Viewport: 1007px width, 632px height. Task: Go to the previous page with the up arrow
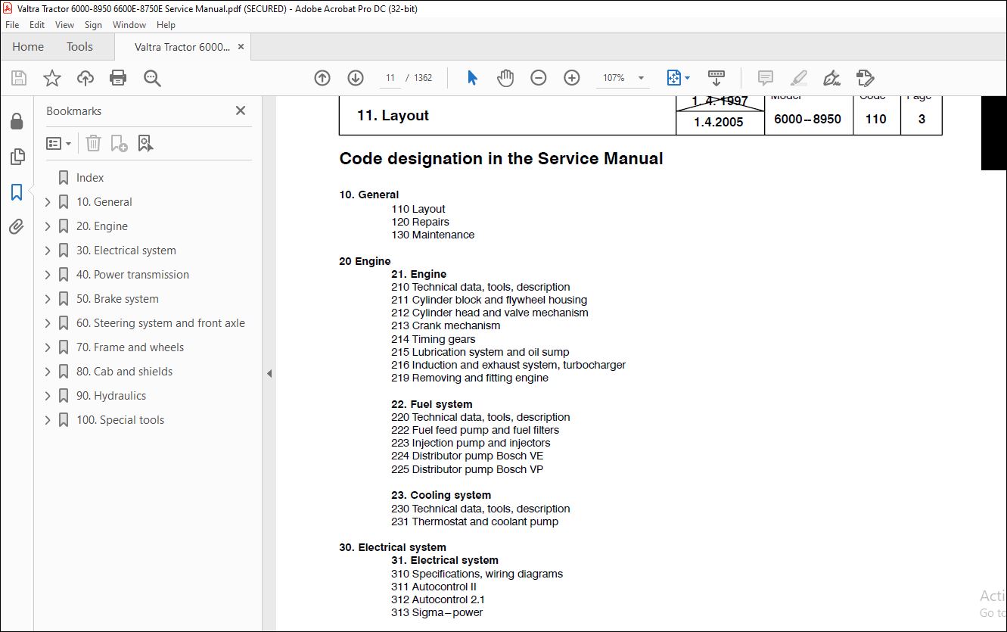322,78
